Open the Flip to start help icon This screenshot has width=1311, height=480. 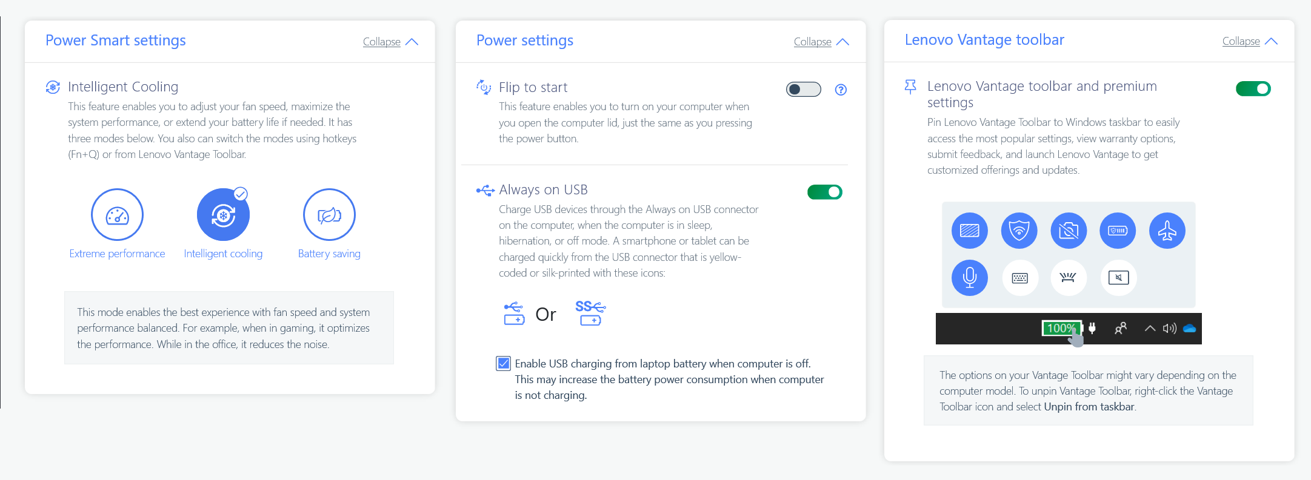tap(841, 90)
